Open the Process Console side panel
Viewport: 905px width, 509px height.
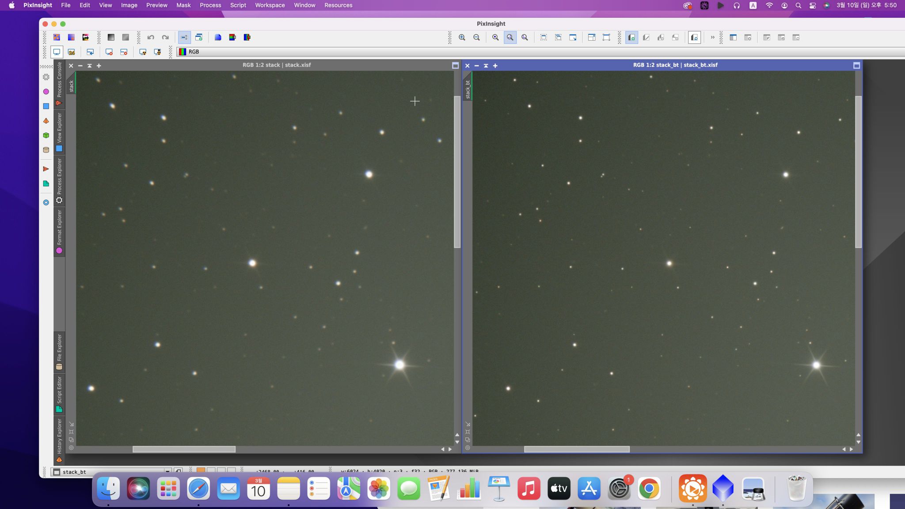pyautogui.click(x=59, y=84)
